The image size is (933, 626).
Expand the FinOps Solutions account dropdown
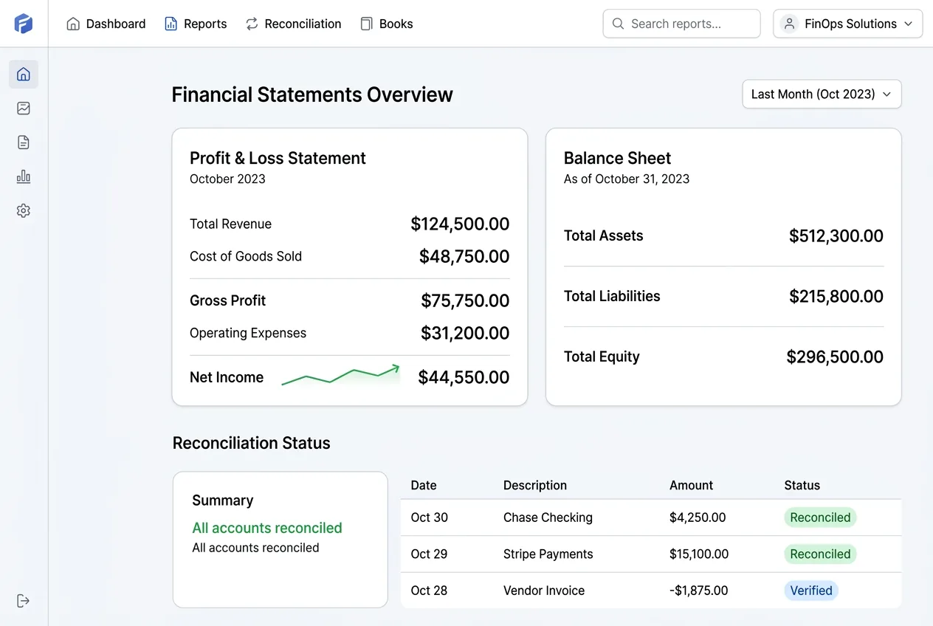coord(847,23)
